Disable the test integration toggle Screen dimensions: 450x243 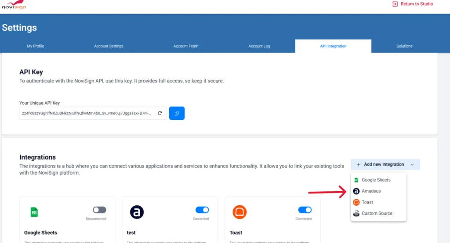click(202, 210)
